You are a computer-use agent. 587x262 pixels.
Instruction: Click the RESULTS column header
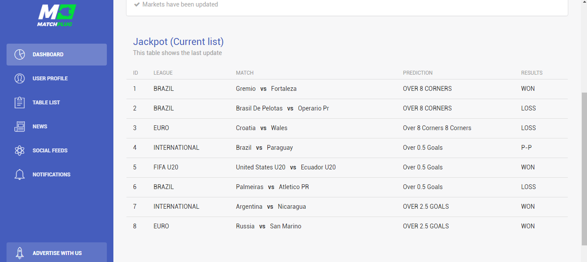532,73
